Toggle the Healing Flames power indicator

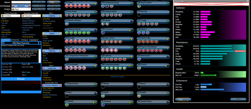tap(96, 30)
